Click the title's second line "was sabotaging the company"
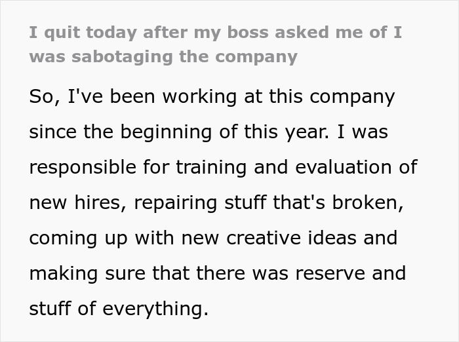Viewport: 459px width, 342px height. (163, 56)
